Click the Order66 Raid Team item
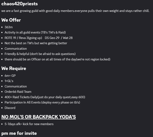The width and height of the screenshot is (153, 137). [x=18, y=92]
